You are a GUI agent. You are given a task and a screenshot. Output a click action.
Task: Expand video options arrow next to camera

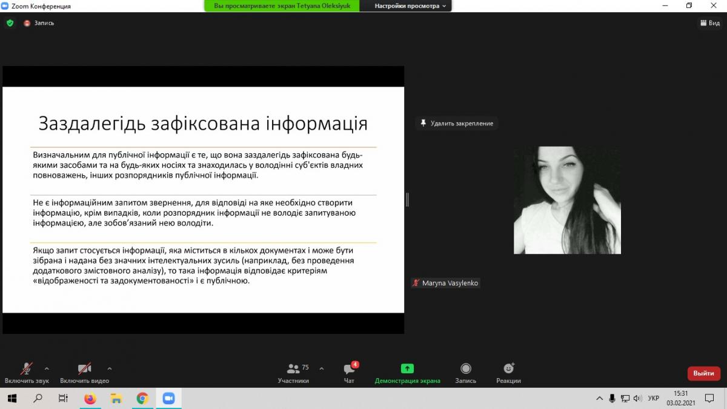tap(110, 368)
